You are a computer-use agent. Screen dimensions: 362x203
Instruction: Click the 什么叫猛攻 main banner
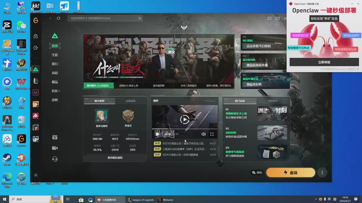click(x=159, y=59)
